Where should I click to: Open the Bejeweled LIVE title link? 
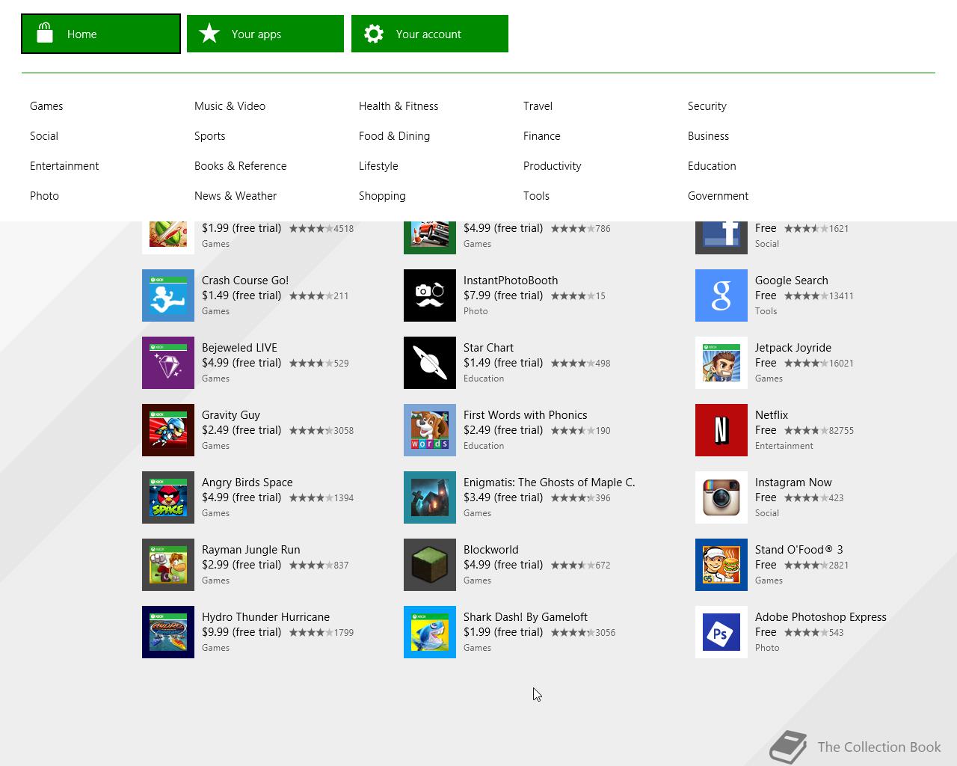point(239,348)
